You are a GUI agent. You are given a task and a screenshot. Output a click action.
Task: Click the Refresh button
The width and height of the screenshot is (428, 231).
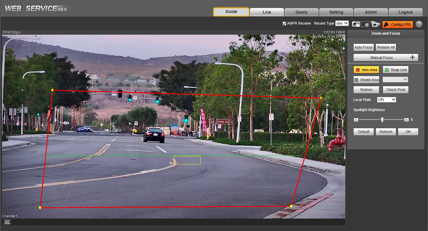click(x=386, y=132)
